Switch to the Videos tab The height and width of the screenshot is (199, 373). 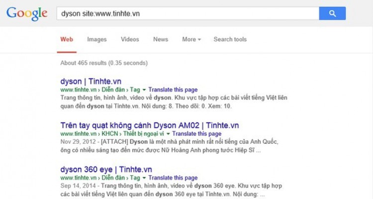(130, 39)
